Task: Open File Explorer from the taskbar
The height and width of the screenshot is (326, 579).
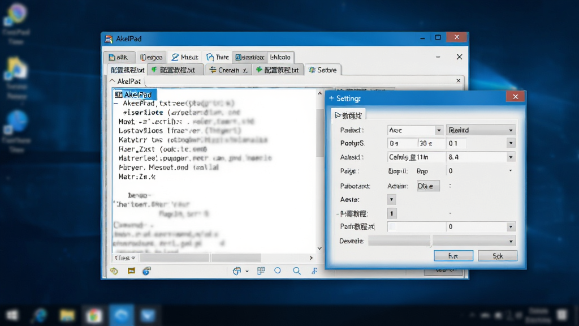Action: [x=67, y=315]
